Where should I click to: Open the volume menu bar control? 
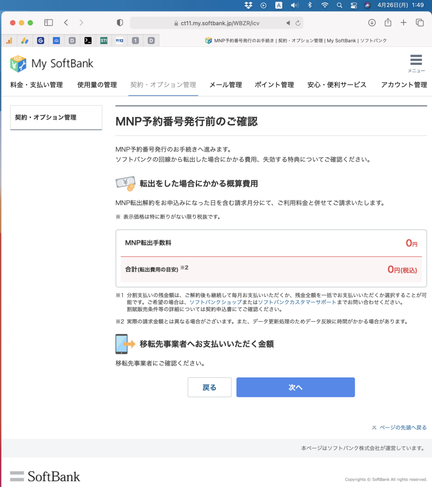click(295, 5)
